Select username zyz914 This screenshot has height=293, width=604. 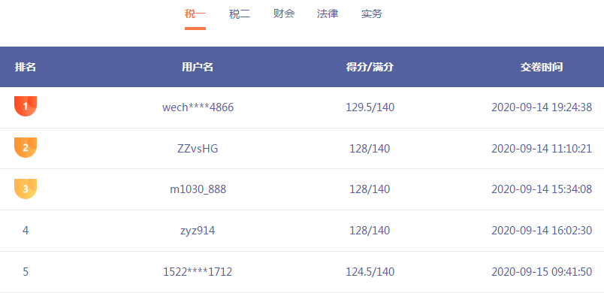coord(198,231)
